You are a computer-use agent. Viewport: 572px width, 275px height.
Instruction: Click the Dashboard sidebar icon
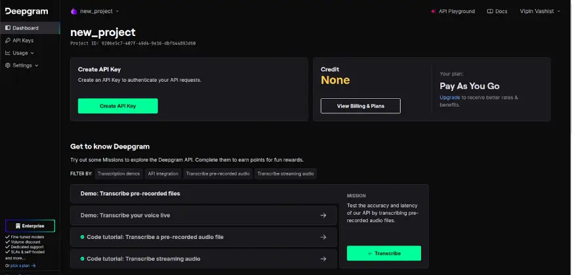(8, 28)
